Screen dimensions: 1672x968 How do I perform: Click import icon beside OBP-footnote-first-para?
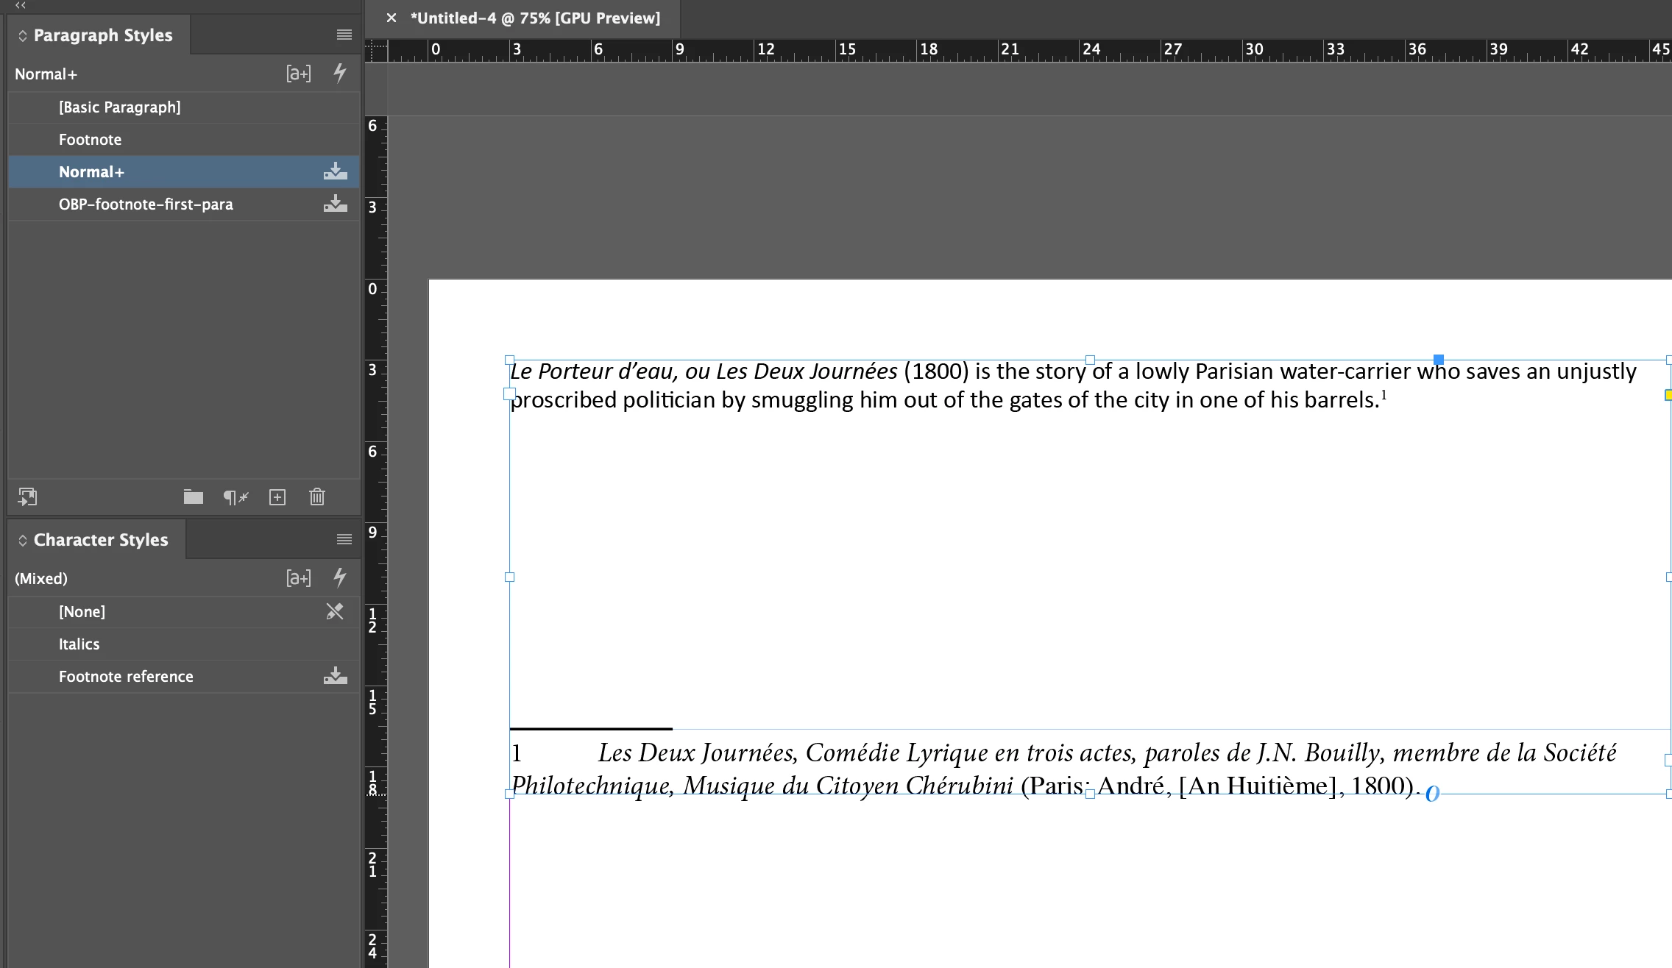[x=336, y=204]
